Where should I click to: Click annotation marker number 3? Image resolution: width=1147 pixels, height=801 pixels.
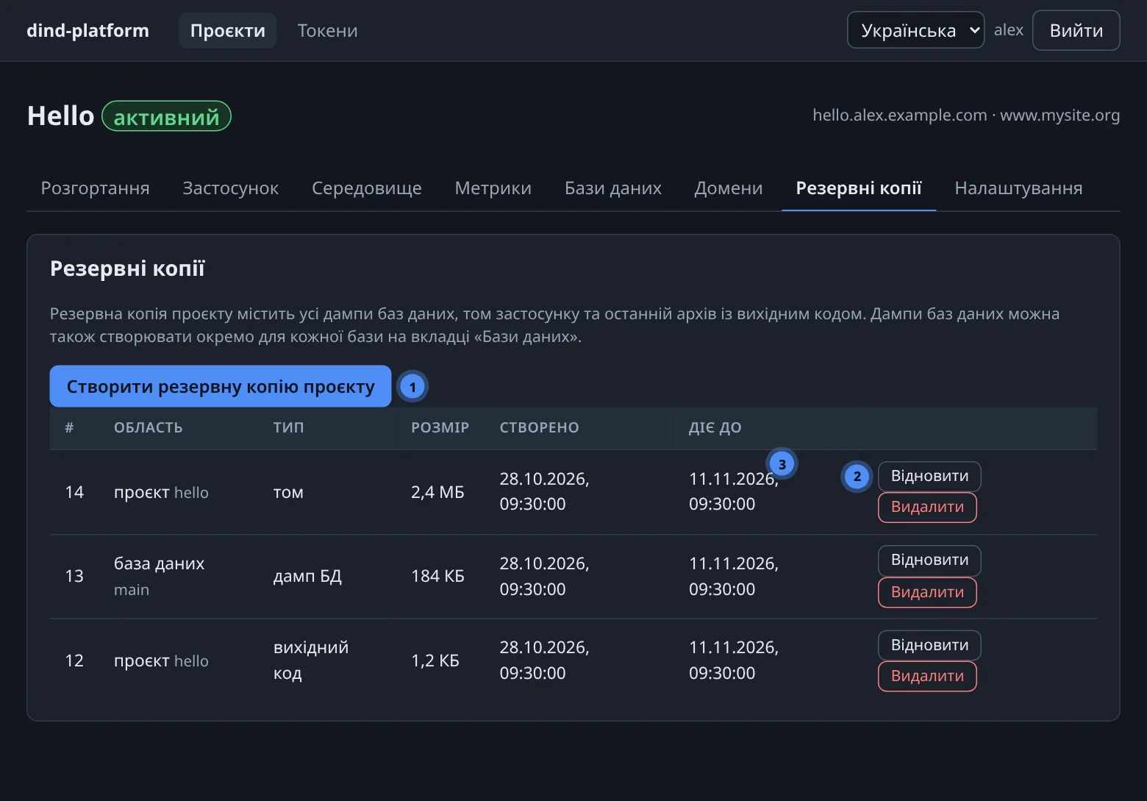tap(782, 464)
